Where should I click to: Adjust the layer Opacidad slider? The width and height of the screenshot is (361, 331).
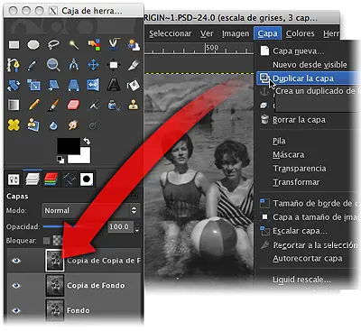pyautogui.click(x=74, y=226)
